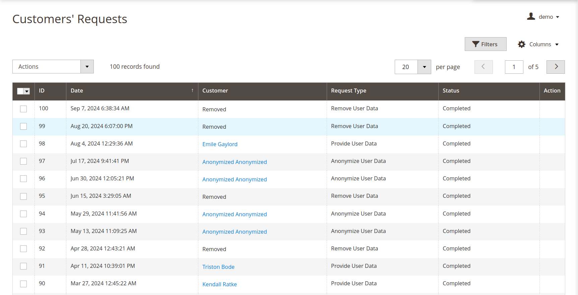Open the Filters funnel button

pyautogui.click(x=485, y=44)
